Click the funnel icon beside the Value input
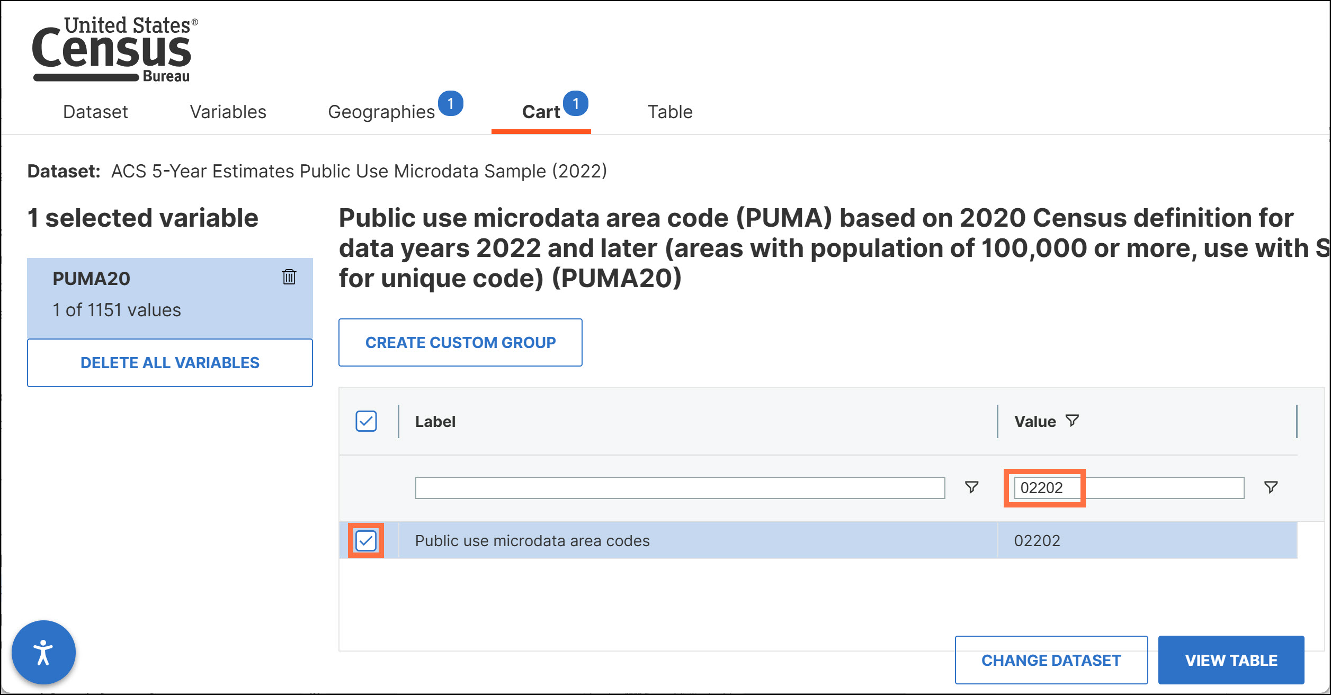Screen dimensions: 1331x695 (1271, 487)
